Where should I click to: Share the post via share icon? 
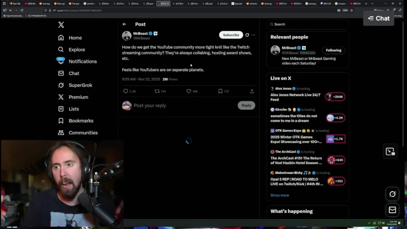tap(252, 91)
